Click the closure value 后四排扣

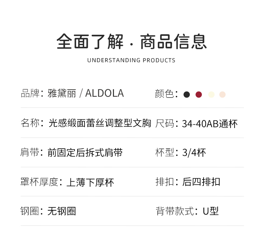201,182
